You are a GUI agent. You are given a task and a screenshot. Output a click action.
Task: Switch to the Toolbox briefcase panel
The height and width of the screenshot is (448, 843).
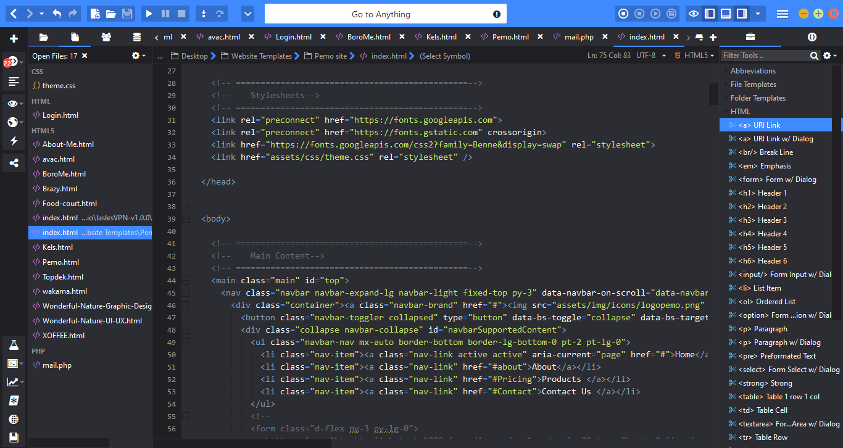(x=750, y=37)
